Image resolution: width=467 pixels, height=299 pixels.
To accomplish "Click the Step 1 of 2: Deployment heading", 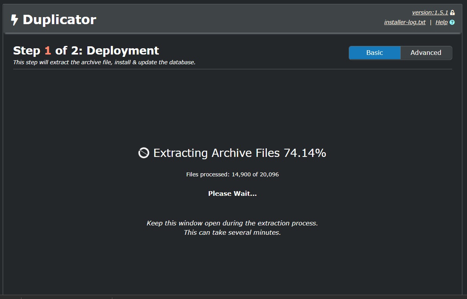I will tap(86, 51).
